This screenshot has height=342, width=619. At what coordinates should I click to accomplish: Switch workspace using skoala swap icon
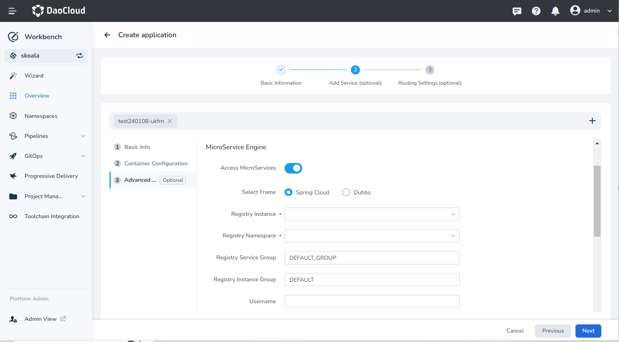80,56
